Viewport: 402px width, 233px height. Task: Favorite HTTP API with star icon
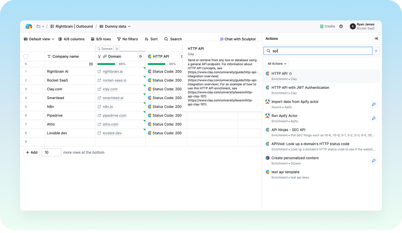291,74
